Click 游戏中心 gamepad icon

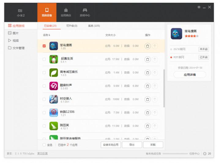[x=85, y=10]
